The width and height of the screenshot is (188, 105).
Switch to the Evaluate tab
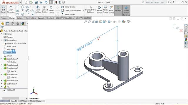41,18
